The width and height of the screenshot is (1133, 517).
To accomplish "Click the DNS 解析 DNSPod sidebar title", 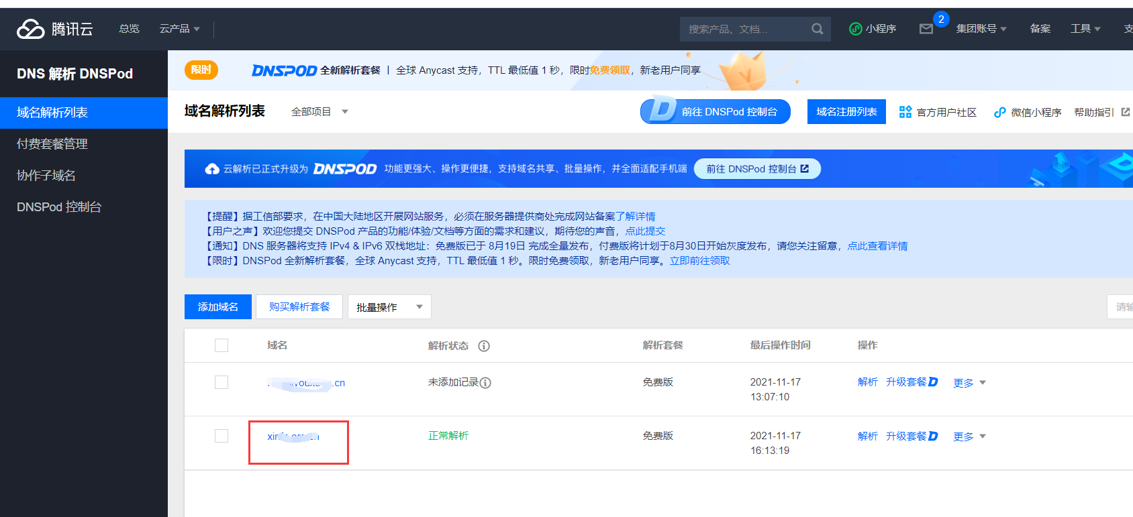I will pos(75,74).
